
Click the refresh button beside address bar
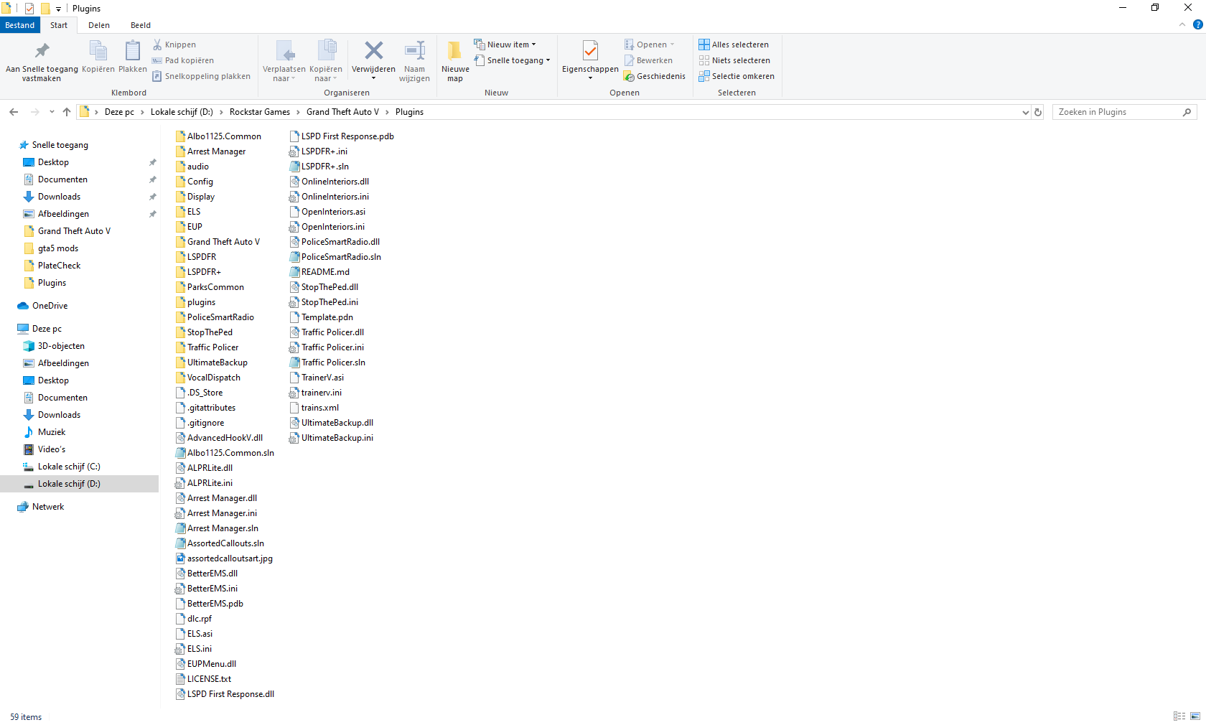pos(1038,112)
